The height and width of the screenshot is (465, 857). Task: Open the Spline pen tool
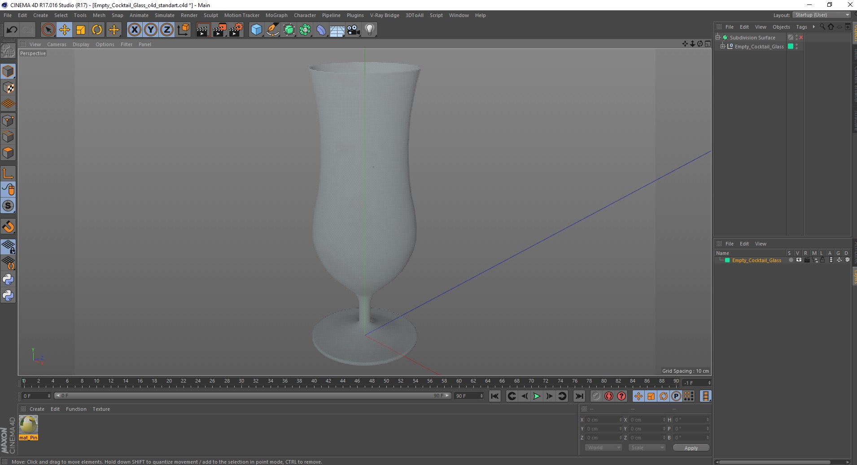coord(272,30)
